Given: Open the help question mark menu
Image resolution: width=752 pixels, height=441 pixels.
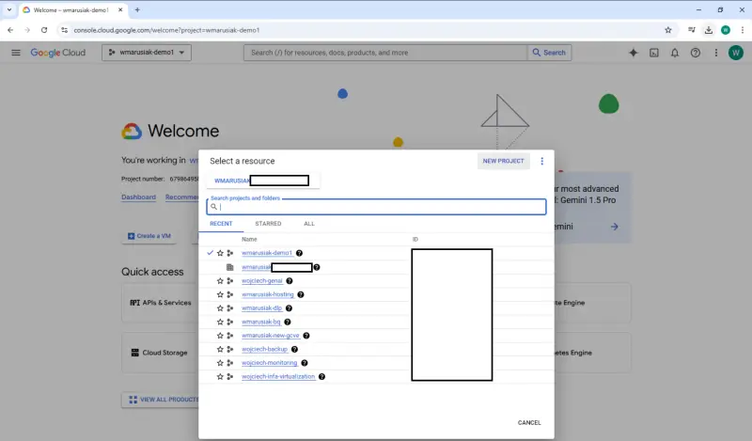Looking at the screenshot, I should pos(696,53).
